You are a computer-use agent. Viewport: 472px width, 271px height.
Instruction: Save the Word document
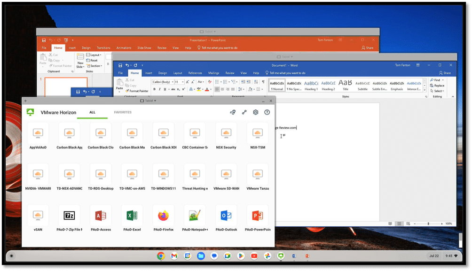coord(120,65)
